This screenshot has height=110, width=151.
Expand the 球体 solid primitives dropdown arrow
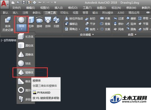pos(21,29)
